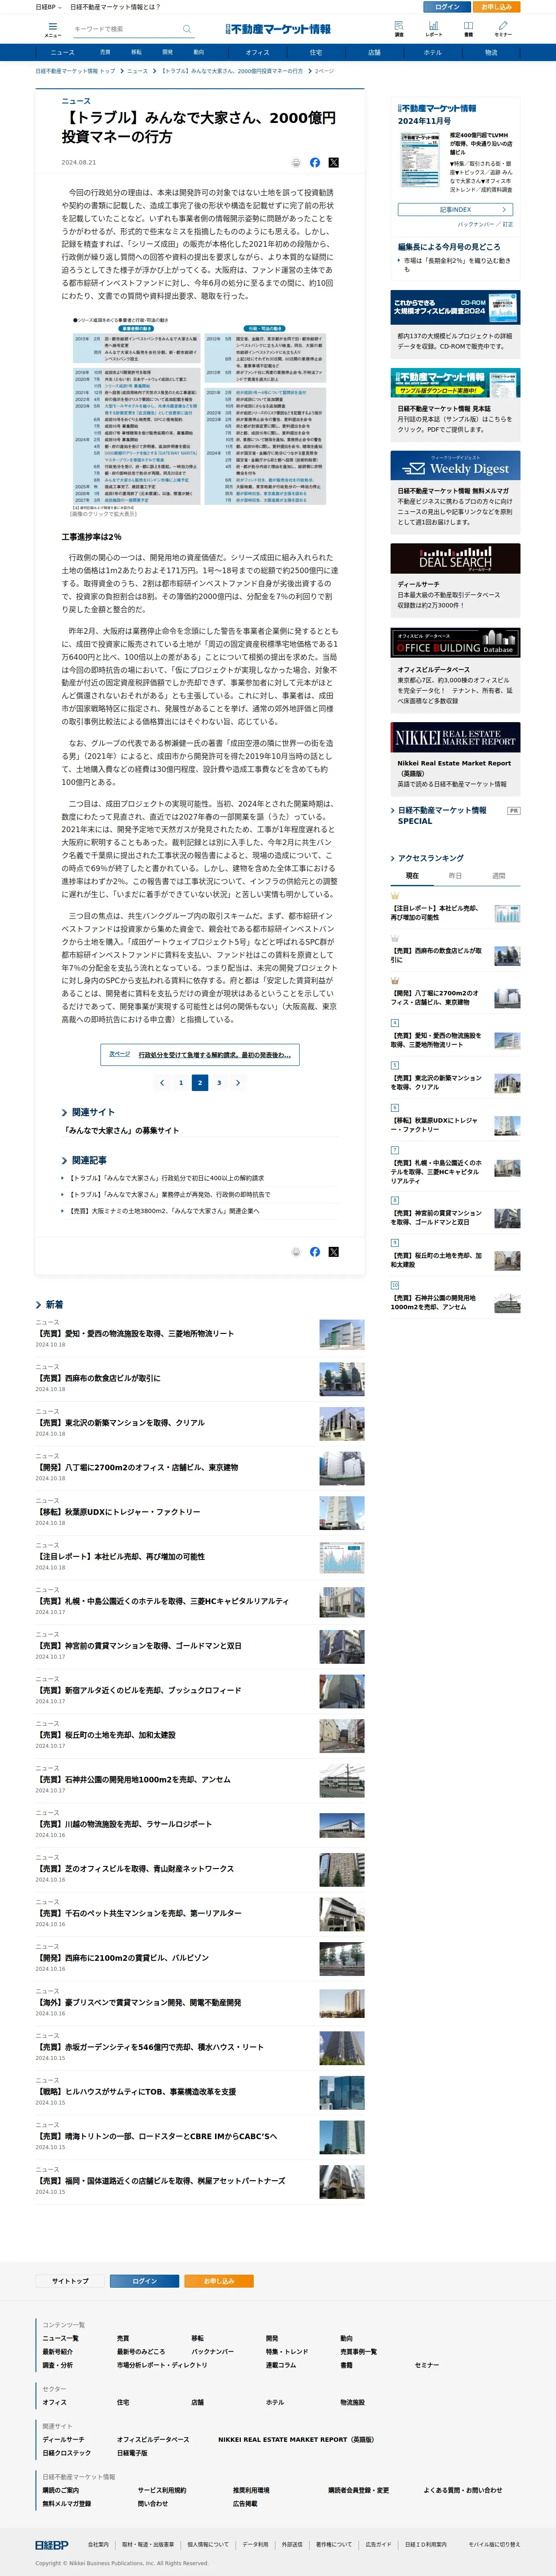Click the ログイン button in the header
Screen dimensions: 556x2576
[x=447, y=6]
